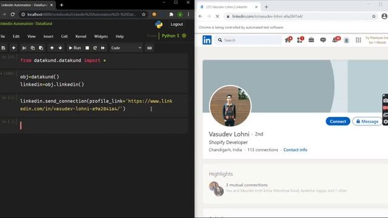
Task: Click the 113 connections text
Action: tap(263, 150)
